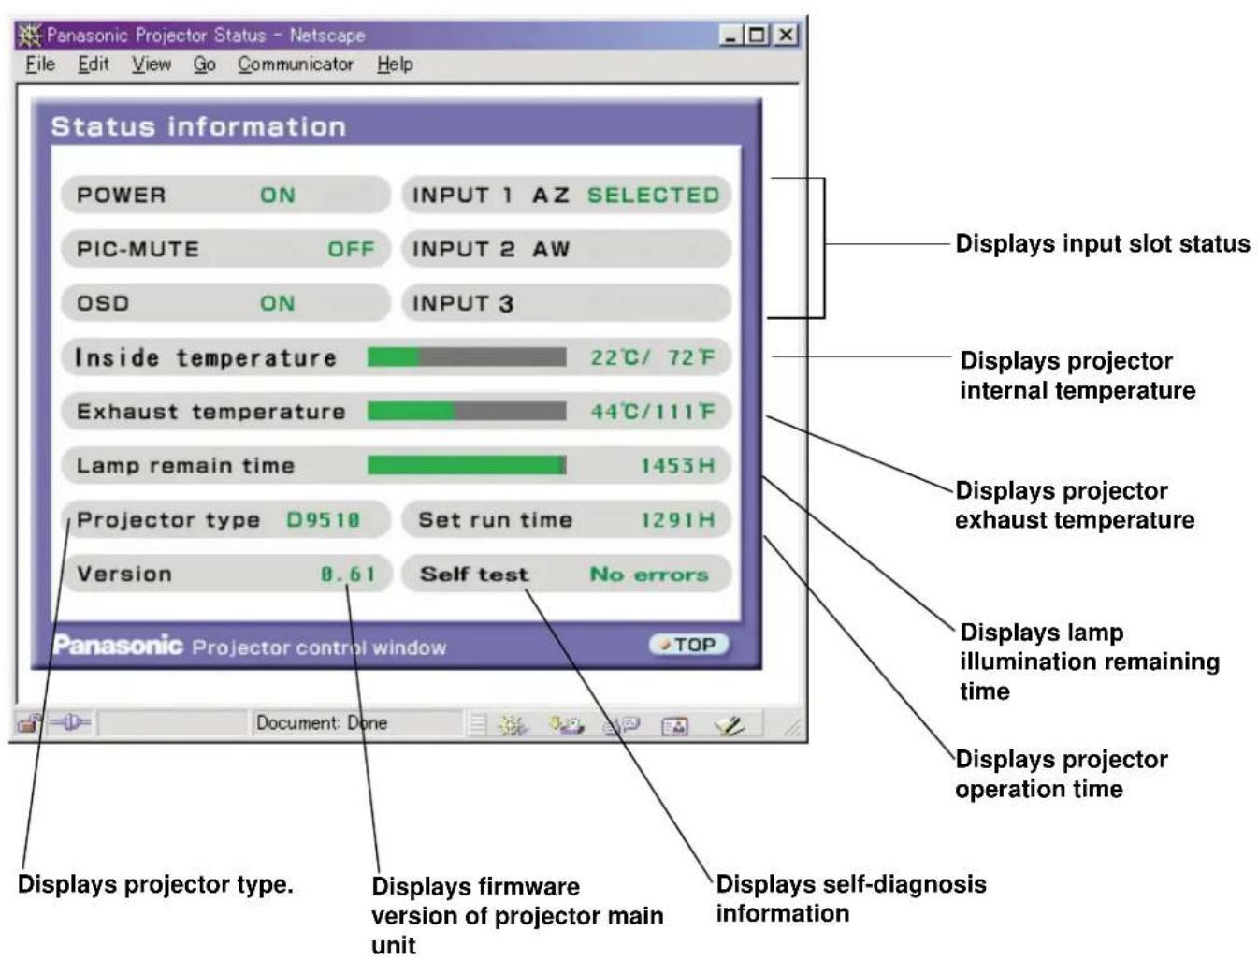Open the Mailbox inbox icon in status bar

pos(566,724)
